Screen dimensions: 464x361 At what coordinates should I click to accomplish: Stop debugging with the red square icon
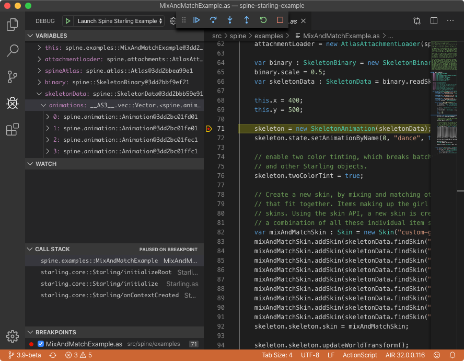pos(279,20)
